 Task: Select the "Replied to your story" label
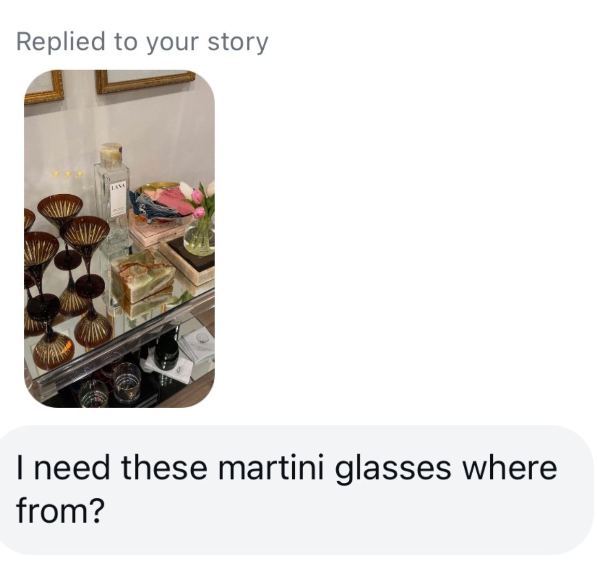(x=142, y=41)
